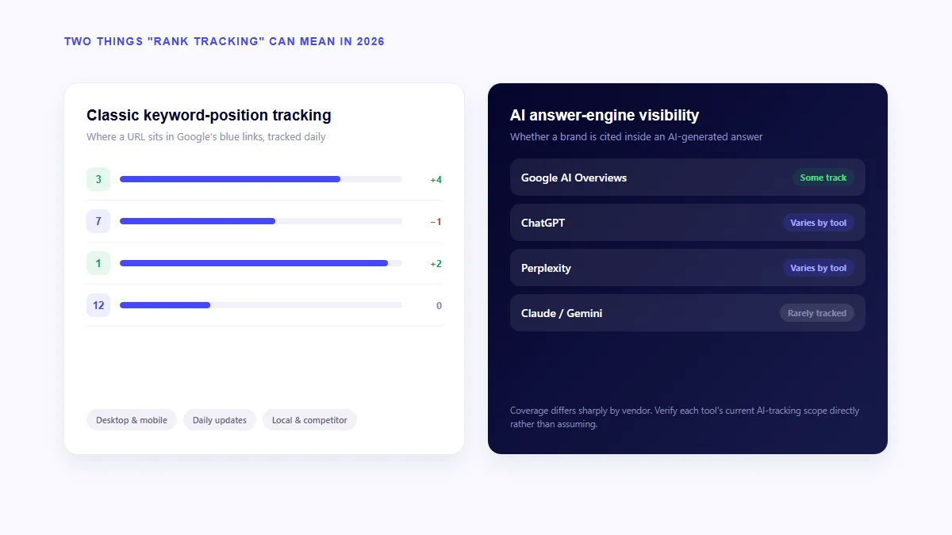
Task: Click the +4 change value
Action: coord(436,180)
